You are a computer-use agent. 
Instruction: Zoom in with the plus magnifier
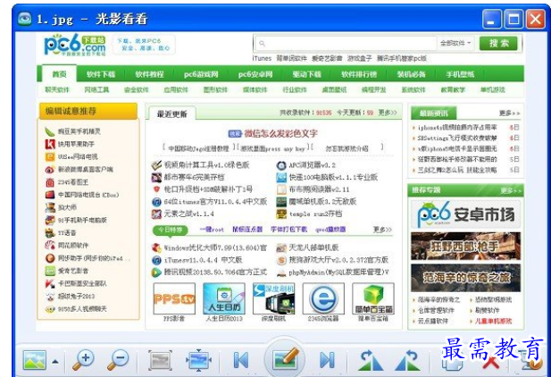[x=83, y=360]
